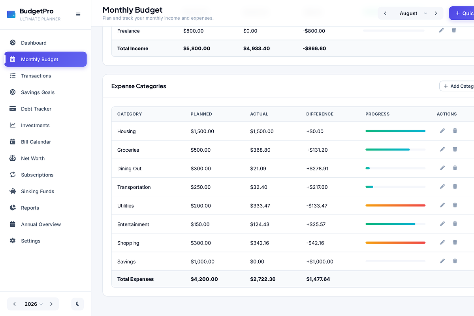Delete the Housing category

coord(455,131)
